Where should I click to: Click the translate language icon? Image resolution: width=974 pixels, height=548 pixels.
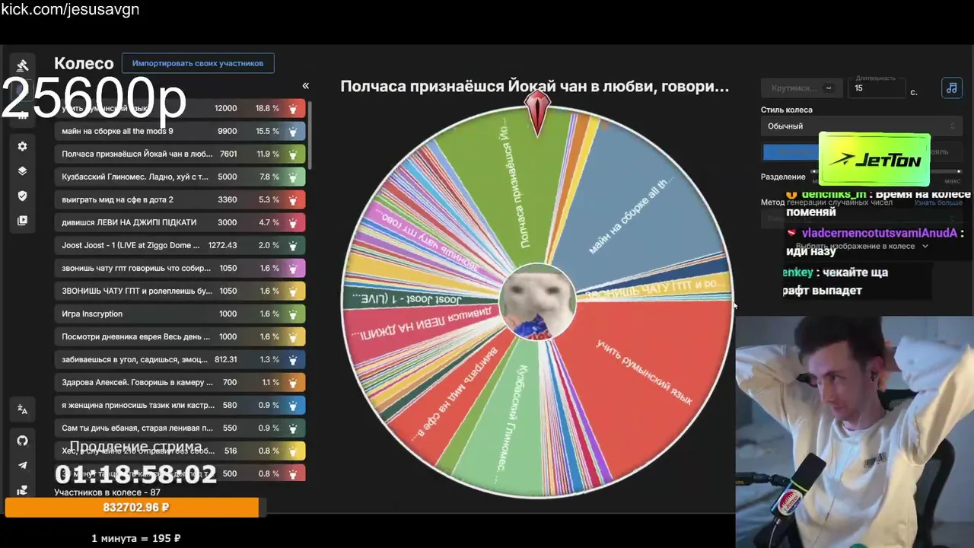pos(22,409)
